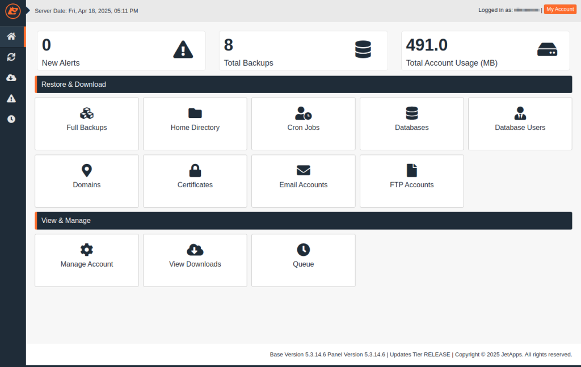
Task: Click the Total Account Usage (MB) label
Action: point(452,63)
